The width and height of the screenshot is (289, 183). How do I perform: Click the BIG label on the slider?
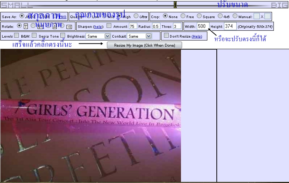[279, 5]
